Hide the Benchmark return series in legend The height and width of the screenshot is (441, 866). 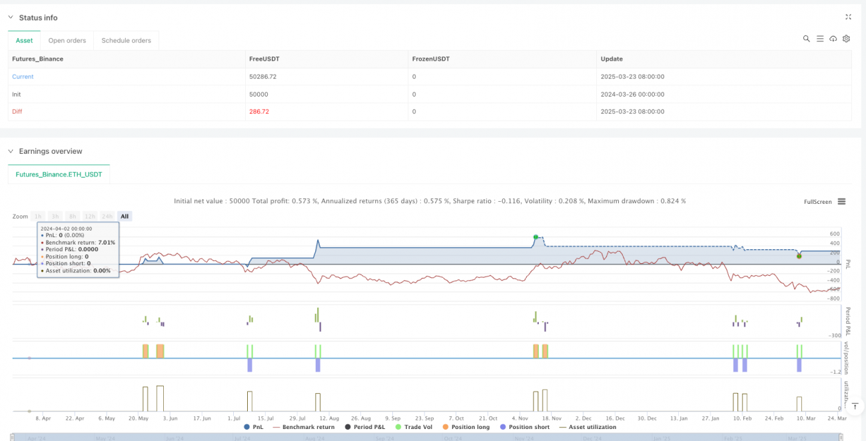coord(302,427)
